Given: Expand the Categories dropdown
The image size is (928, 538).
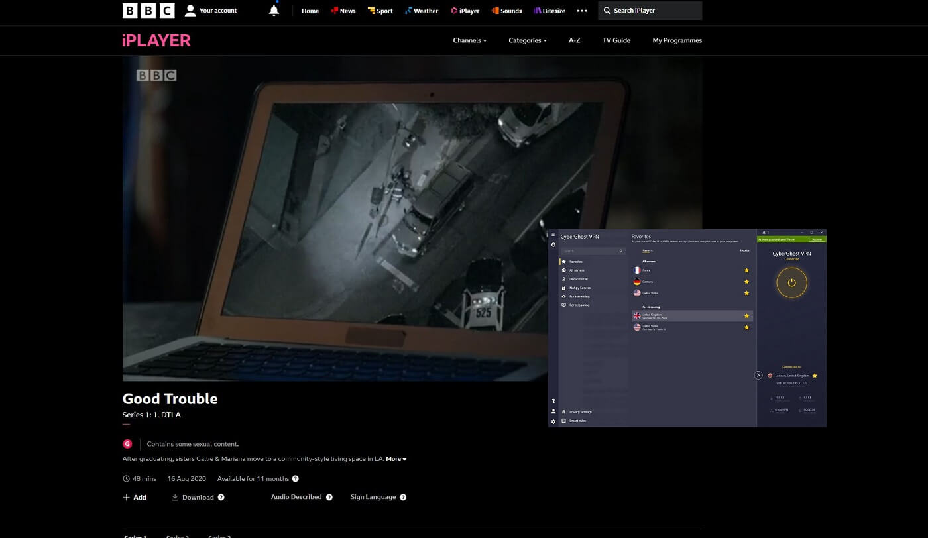Looking at the screenshot, I should click(x=528, y=40).
